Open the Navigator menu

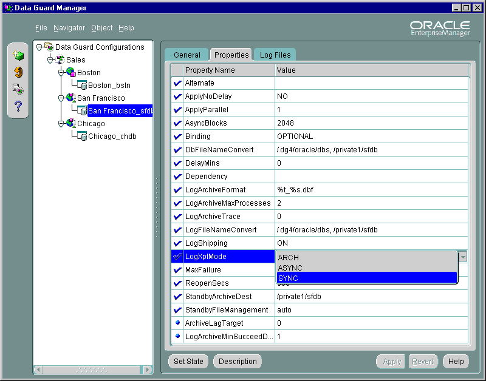(69, 27)
